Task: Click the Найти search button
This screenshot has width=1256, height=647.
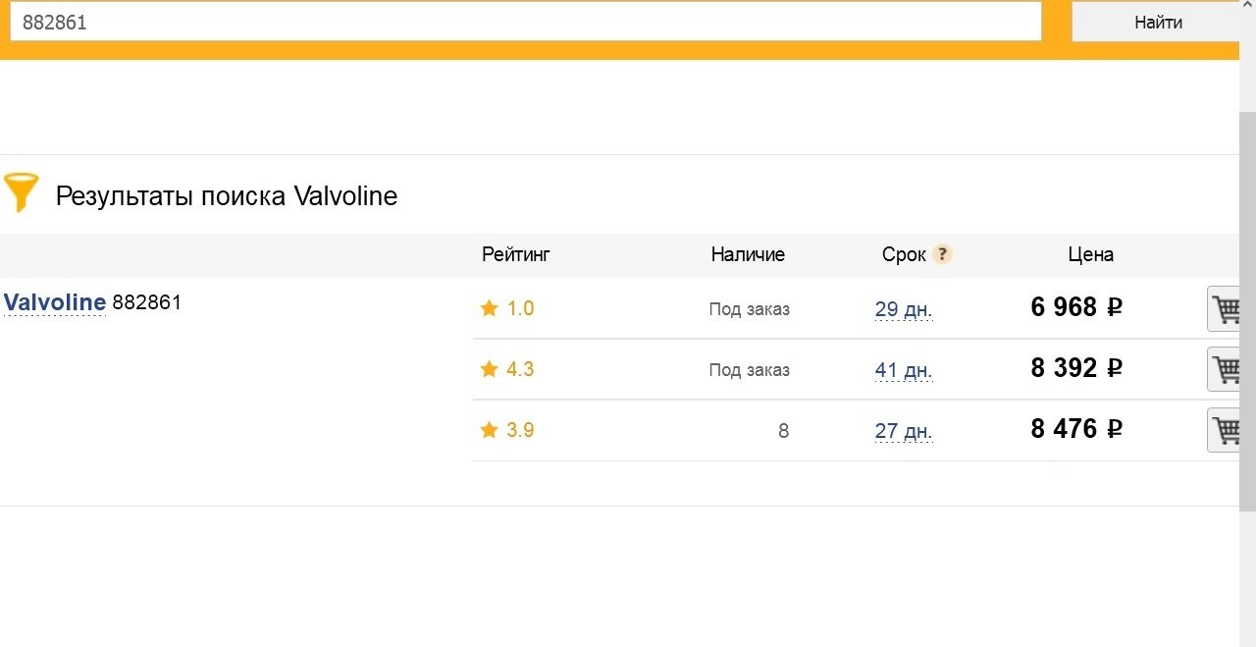Action: 1156,22
